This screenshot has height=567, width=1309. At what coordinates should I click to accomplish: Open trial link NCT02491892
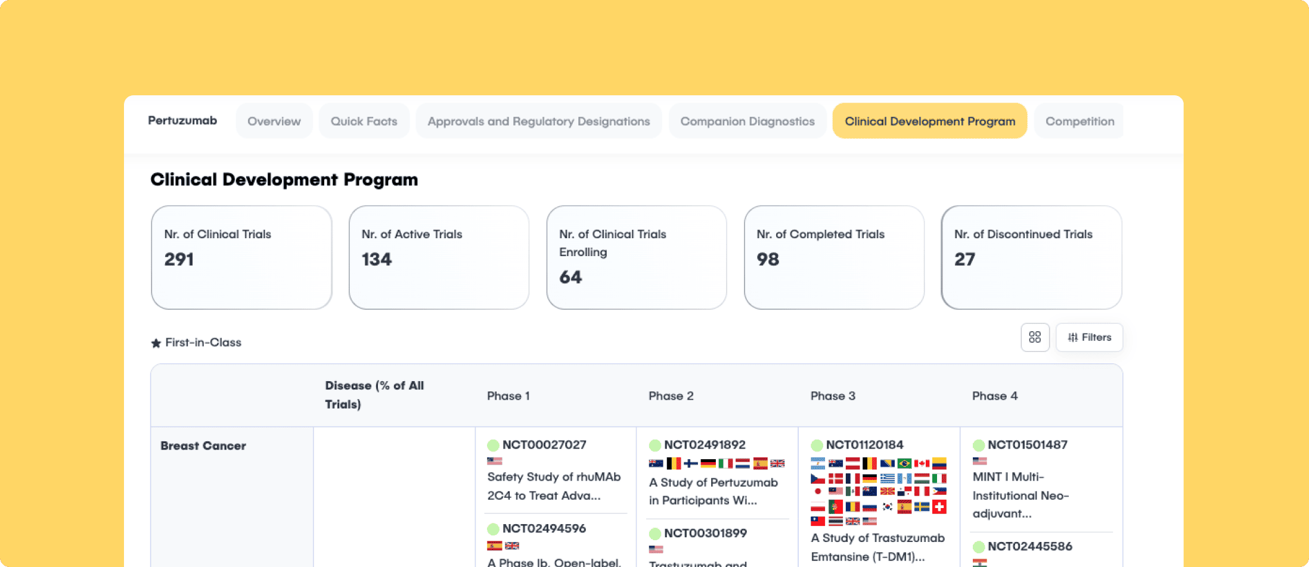[x=705, y=444]
